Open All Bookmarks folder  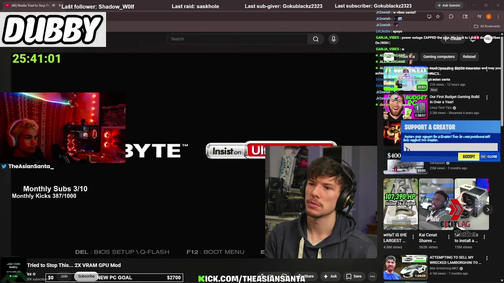click(487, 26)
